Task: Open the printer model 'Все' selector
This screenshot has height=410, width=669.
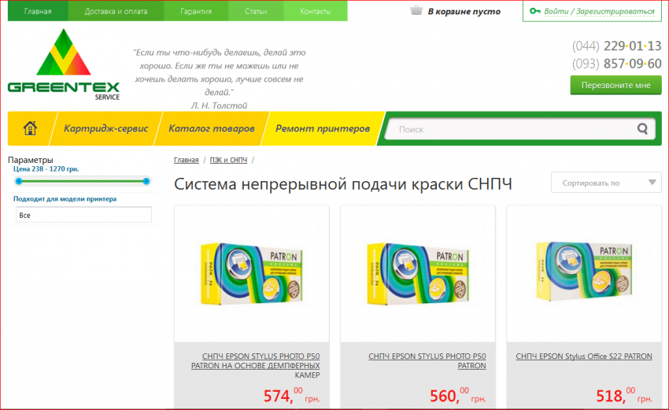Action: point(83,215)
